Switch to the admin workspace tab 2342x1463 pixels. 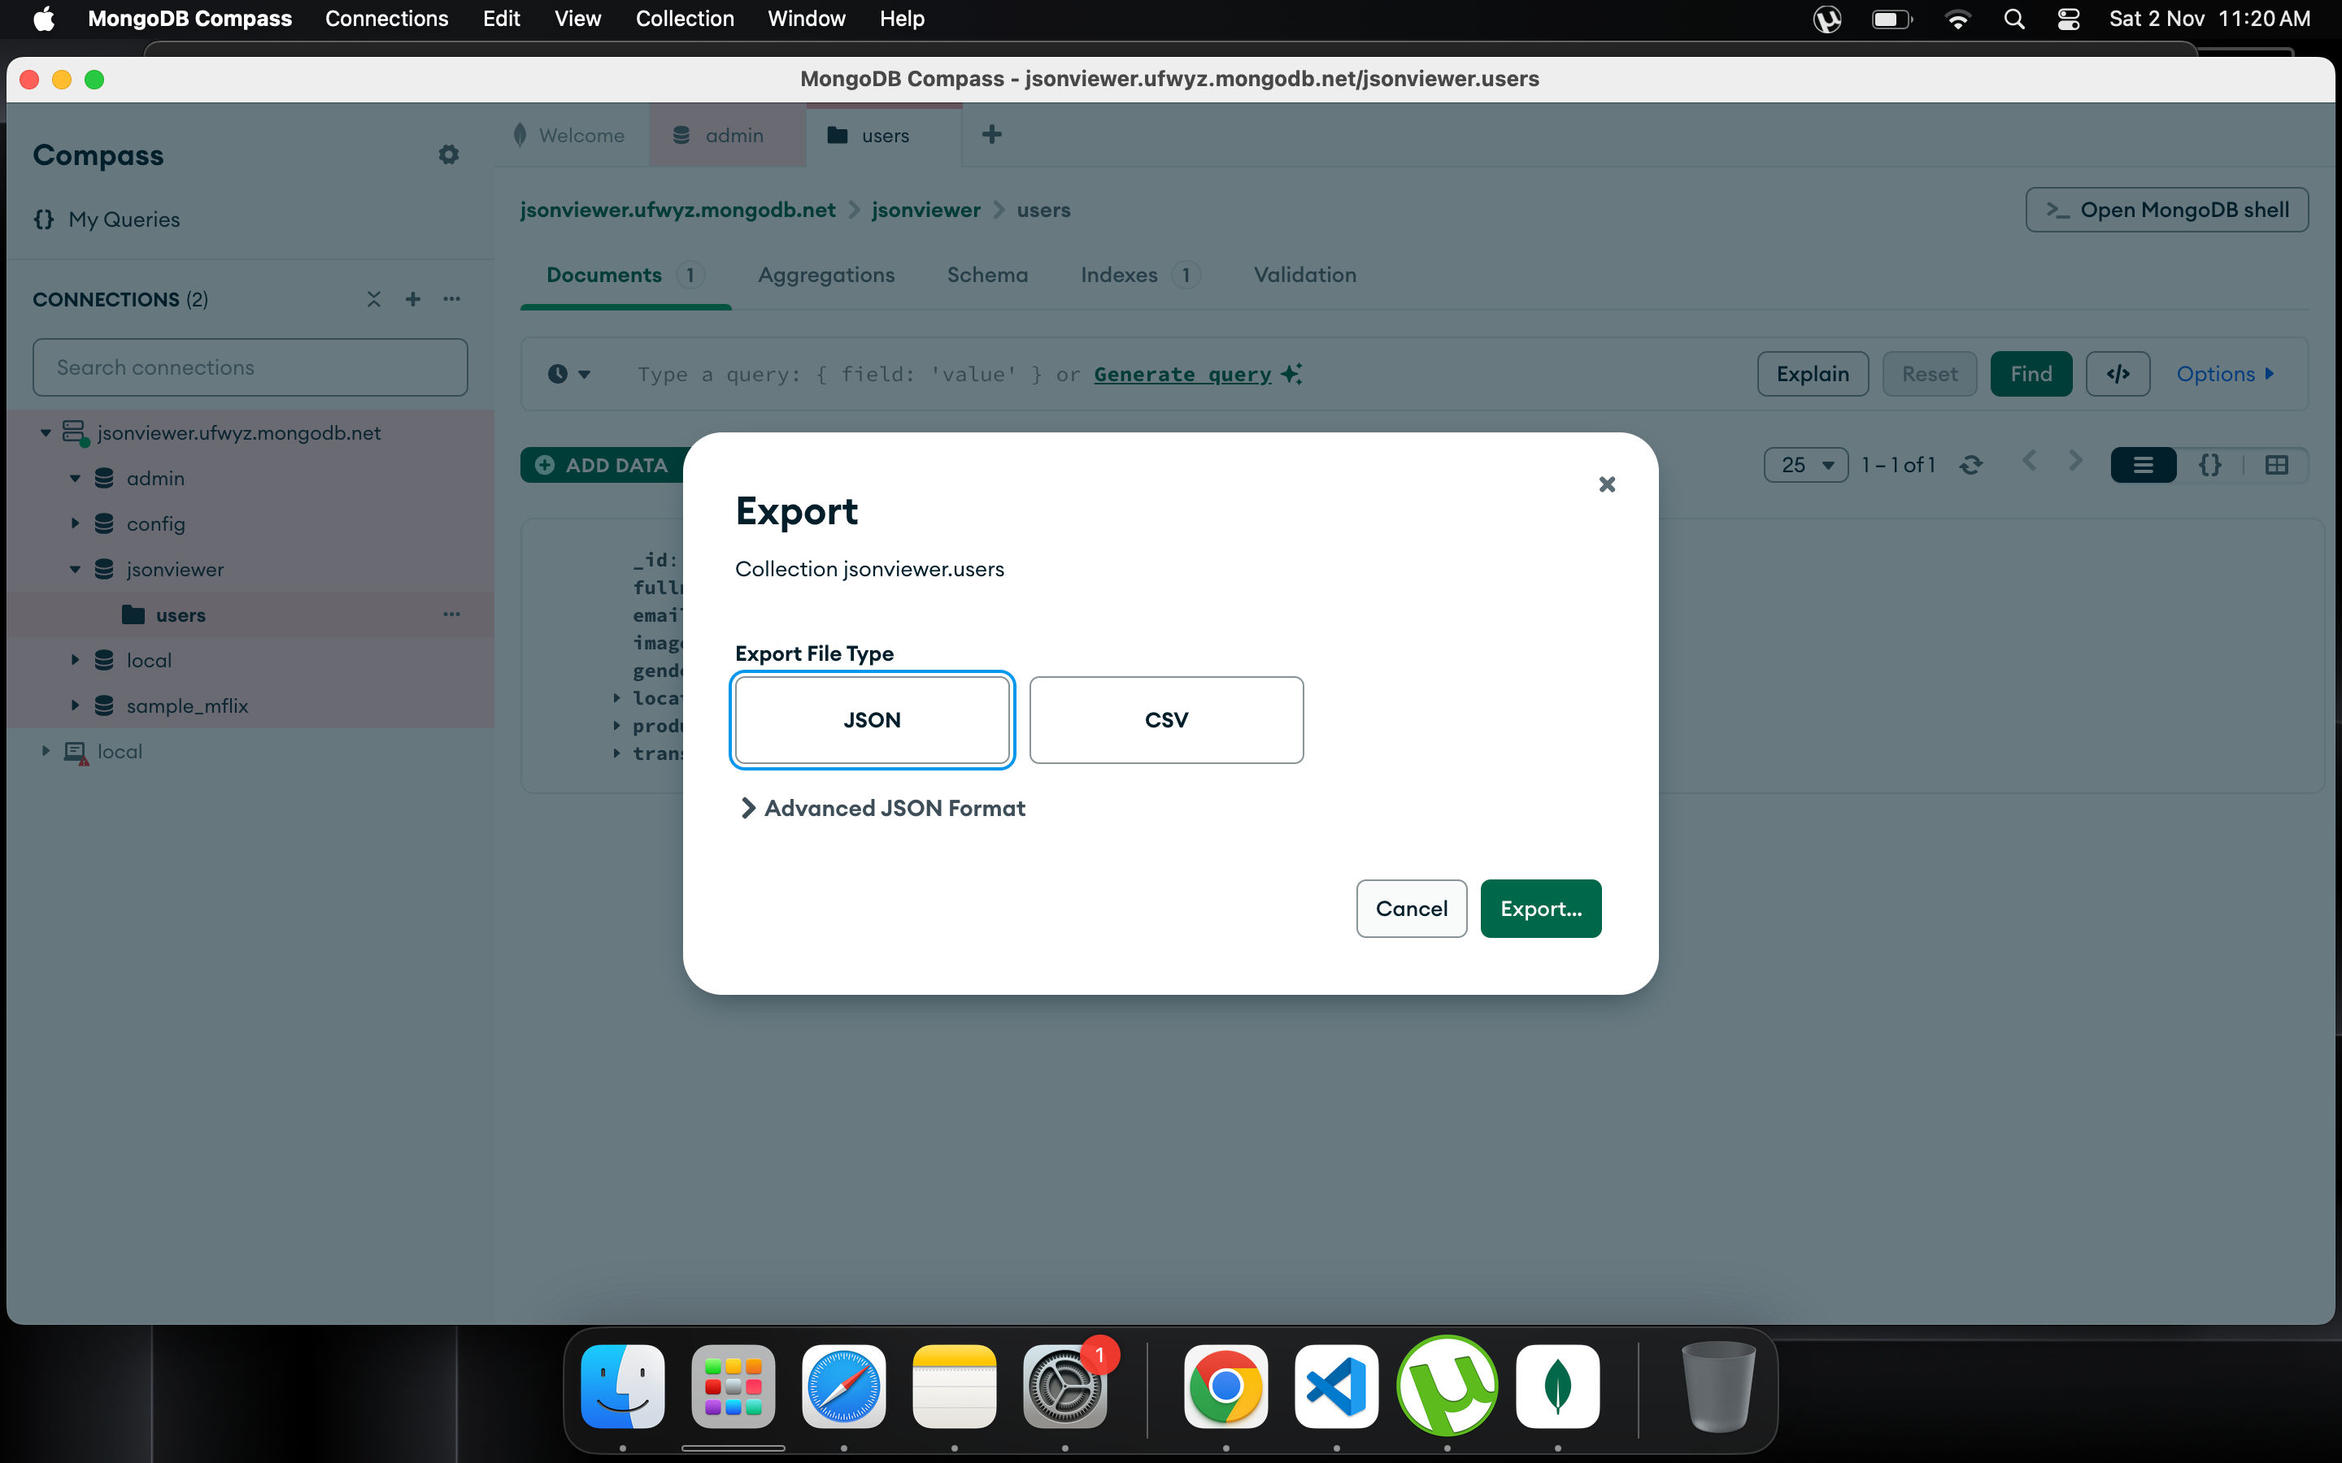727,136
